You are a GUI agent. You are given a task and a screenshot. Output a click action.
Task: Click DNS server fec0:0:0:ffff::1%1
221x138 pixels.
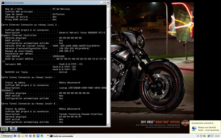coord(71,64)
